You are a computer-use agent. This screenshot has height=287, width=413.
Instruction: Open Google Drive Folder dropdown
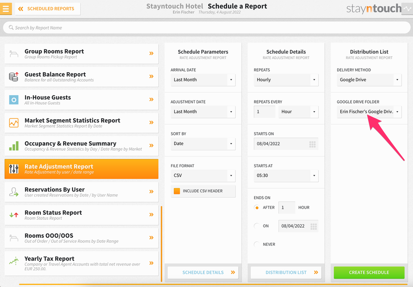coord(369,112)
